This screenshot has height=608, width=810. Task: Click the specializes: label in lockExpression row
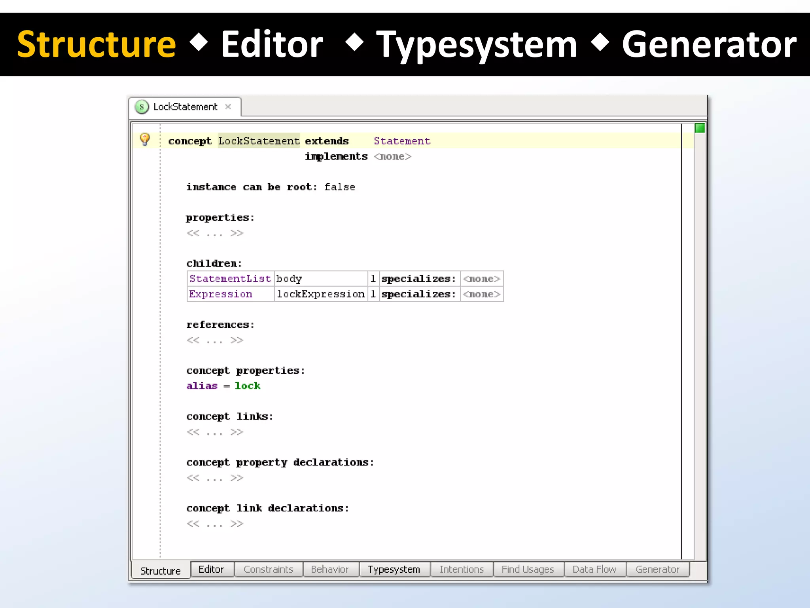(x=419, y=294)
